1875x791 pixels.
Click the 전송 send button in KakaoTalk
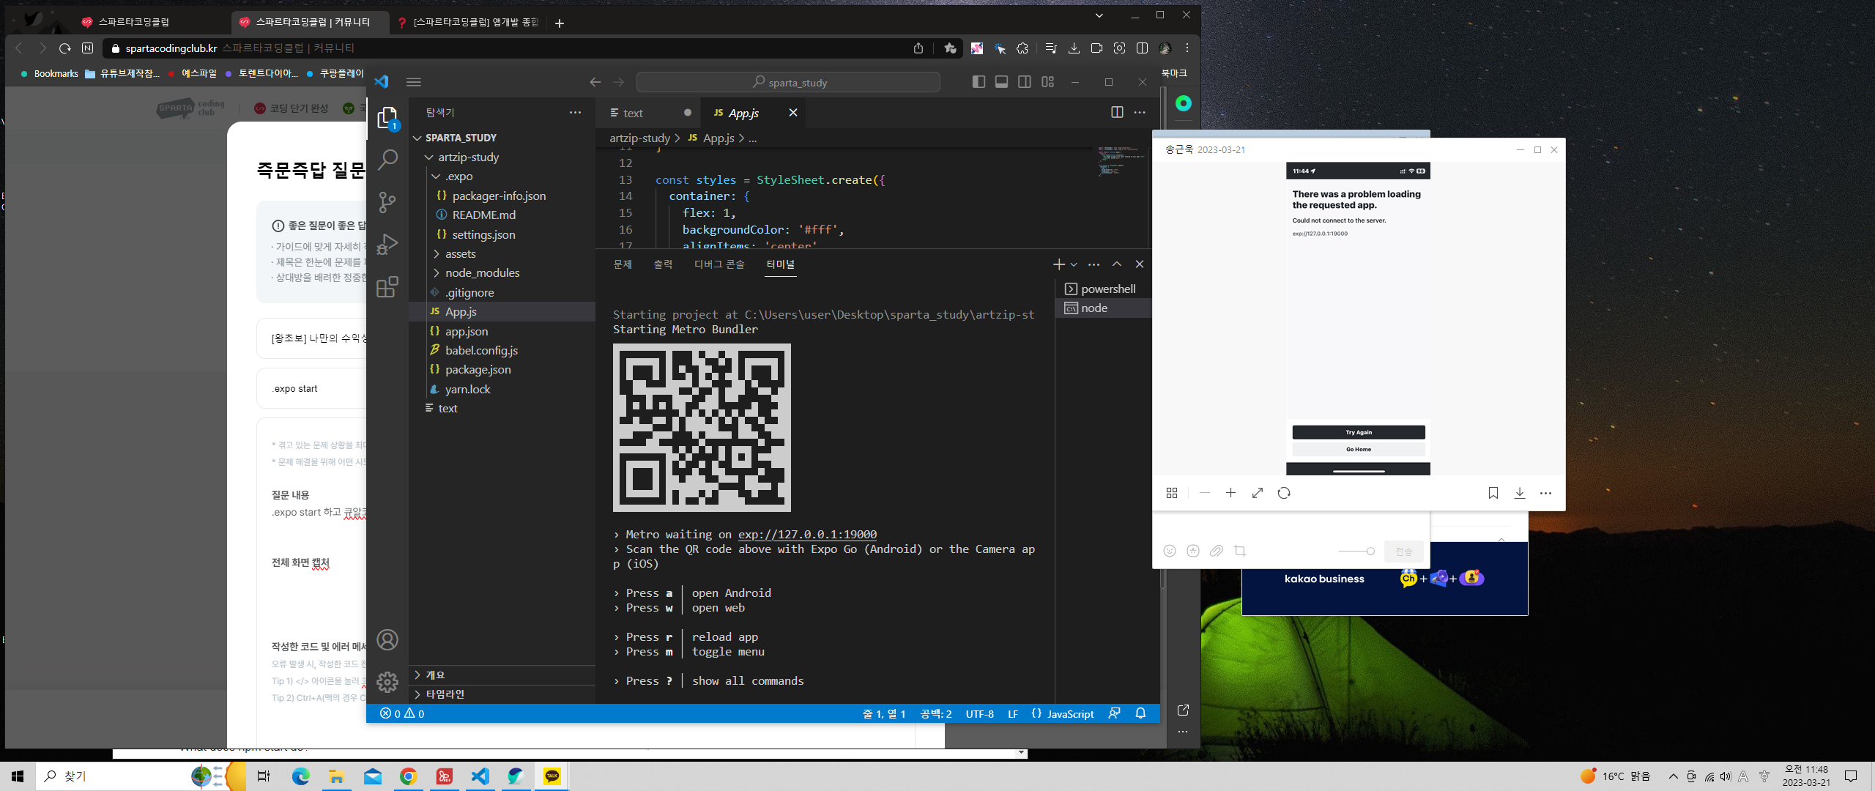click(1403, 552)
